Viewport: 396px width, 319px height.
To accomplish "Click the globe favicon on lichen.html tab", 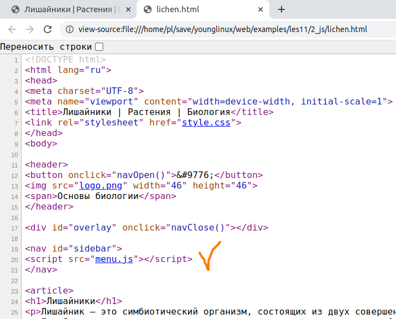I will point(148,9).
